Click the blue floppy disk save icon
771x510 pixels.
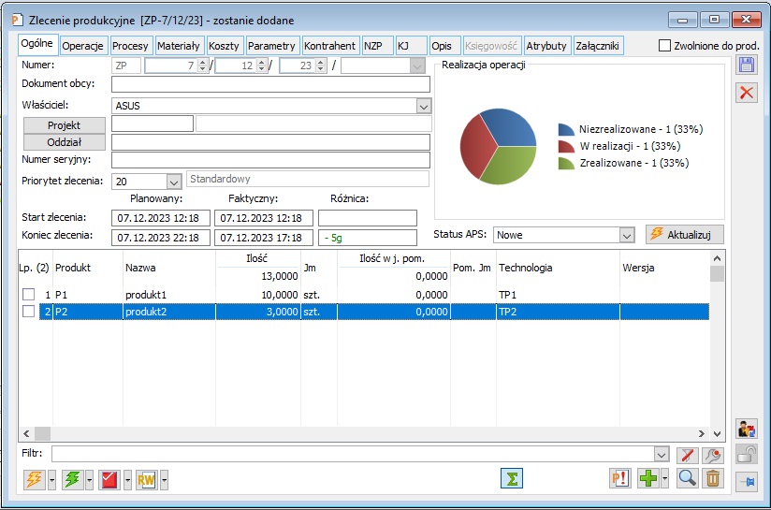(747, 65)
